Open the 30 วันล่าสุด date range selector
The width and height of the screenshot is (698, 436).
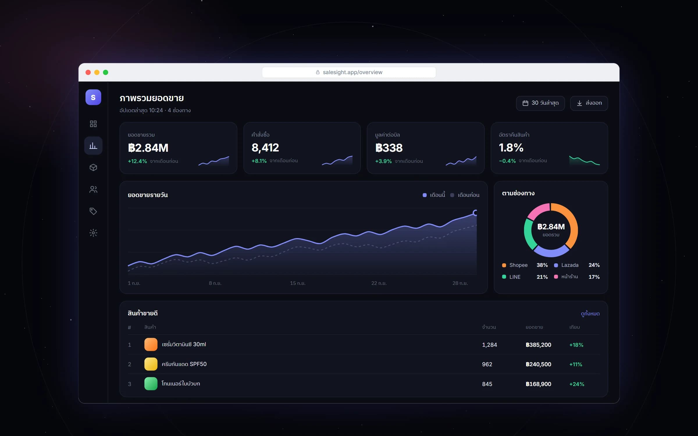pos(540,103)
